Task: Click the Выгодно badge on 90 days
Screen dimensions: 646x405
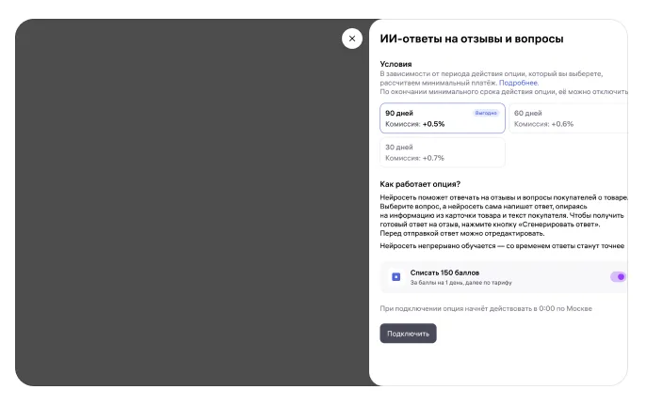Action: 486,113
